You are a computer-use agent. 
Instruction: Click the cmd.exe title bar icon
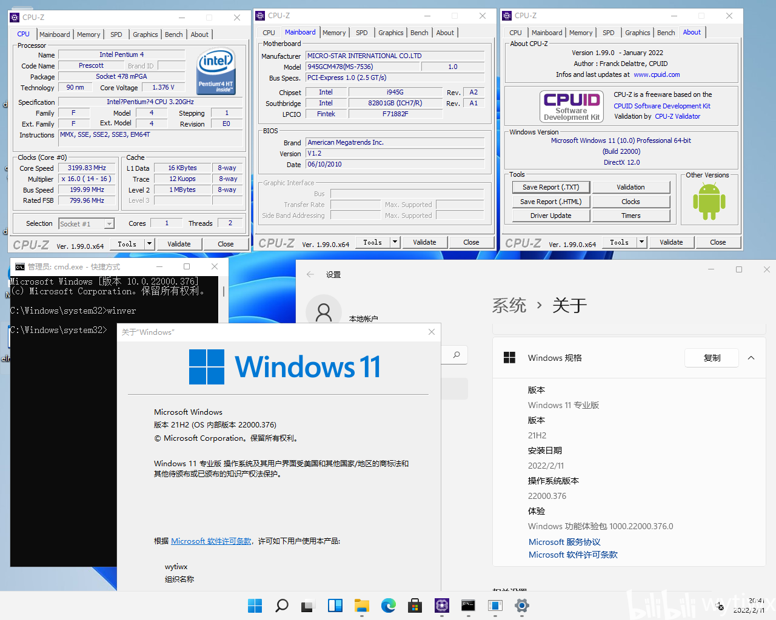(20, 266)
